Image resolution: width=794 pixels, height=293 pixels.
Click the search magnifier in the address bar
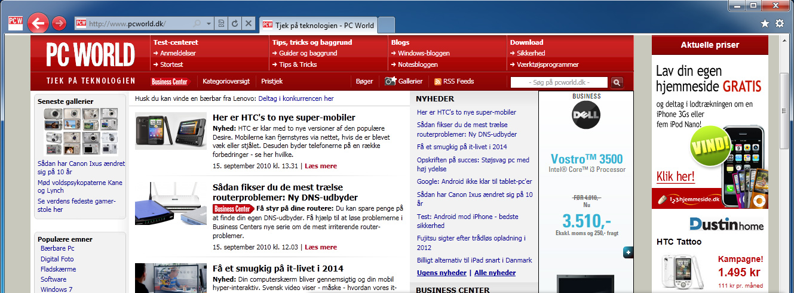tap(197, 23)
